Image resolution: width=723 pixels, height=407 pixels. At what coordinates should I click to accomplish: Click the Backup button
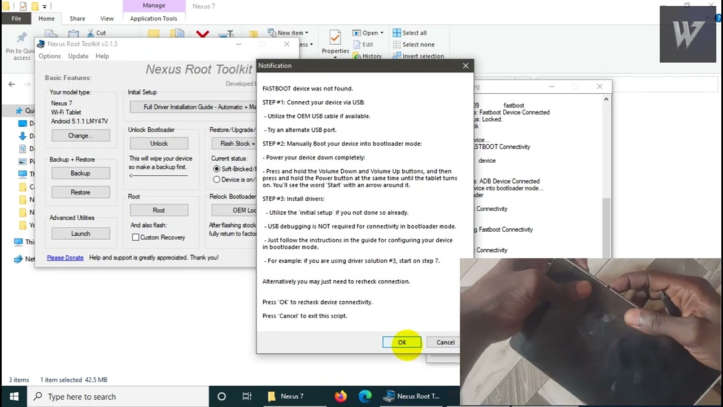pyautogui.click(x=80, y=173)
